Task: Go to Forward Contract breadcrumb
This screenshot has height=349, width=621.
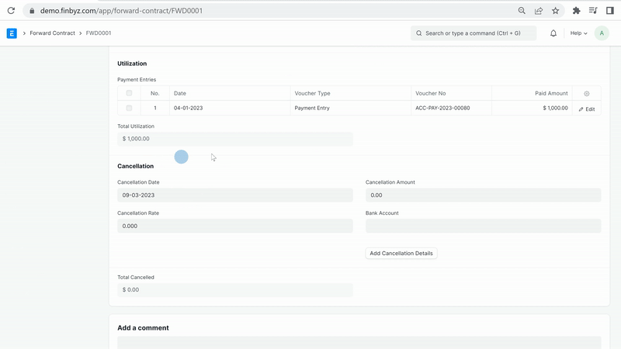Action: (52, 33)
